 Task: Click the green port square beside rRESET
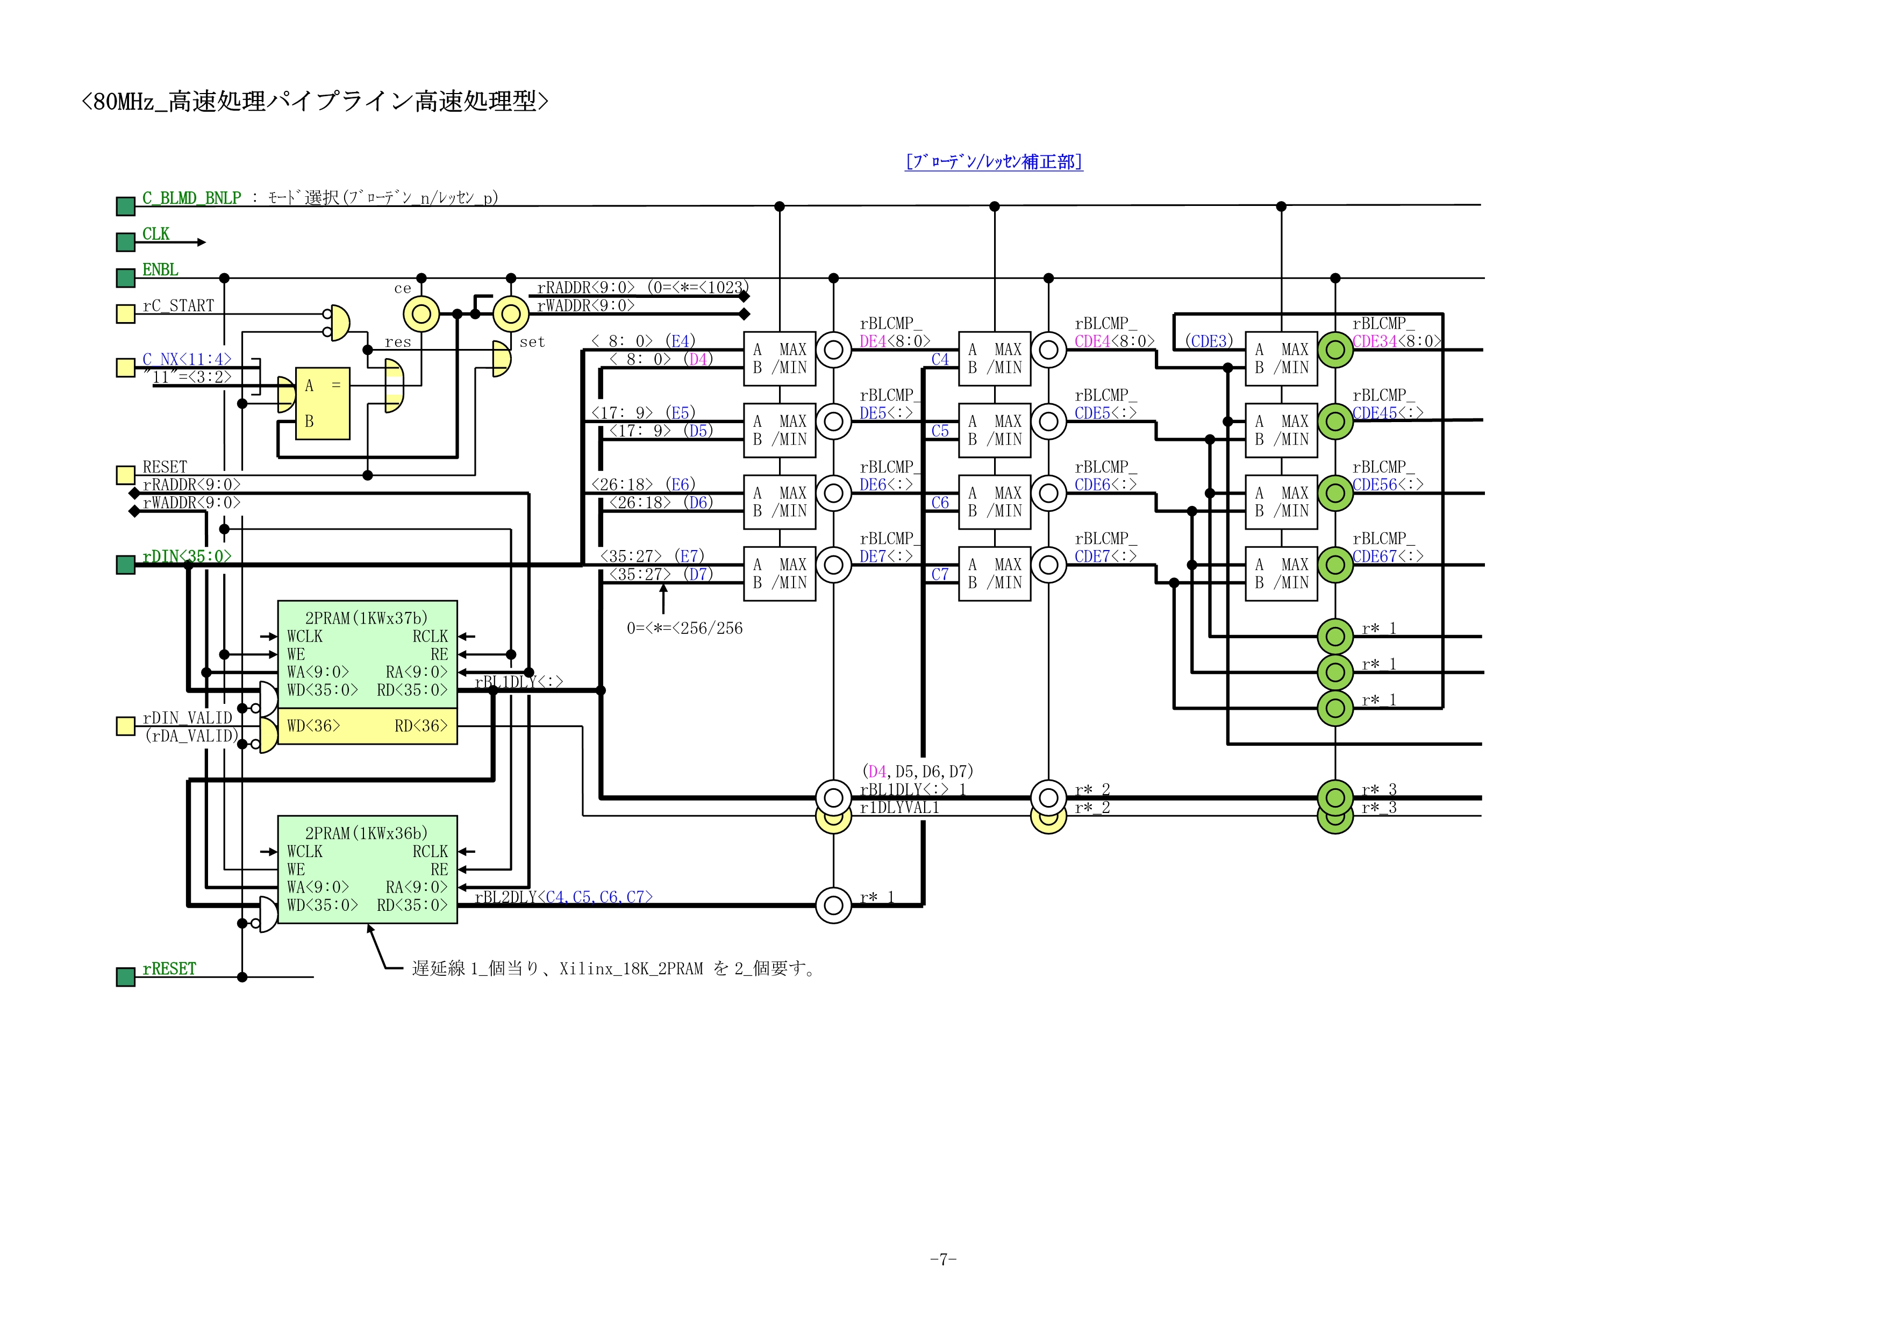point(126,976)
